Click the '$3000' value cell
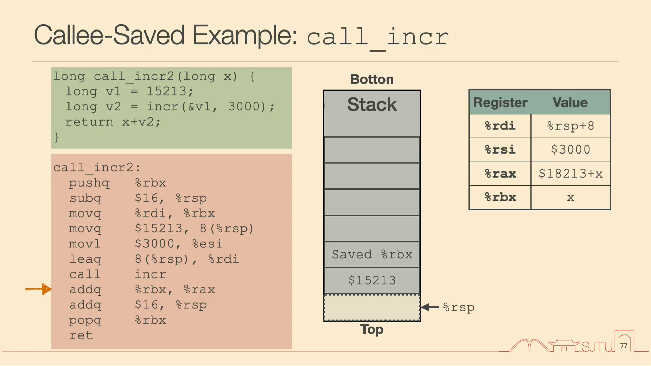The width and height of the screenshot is (651, 366). pos(570,150)
